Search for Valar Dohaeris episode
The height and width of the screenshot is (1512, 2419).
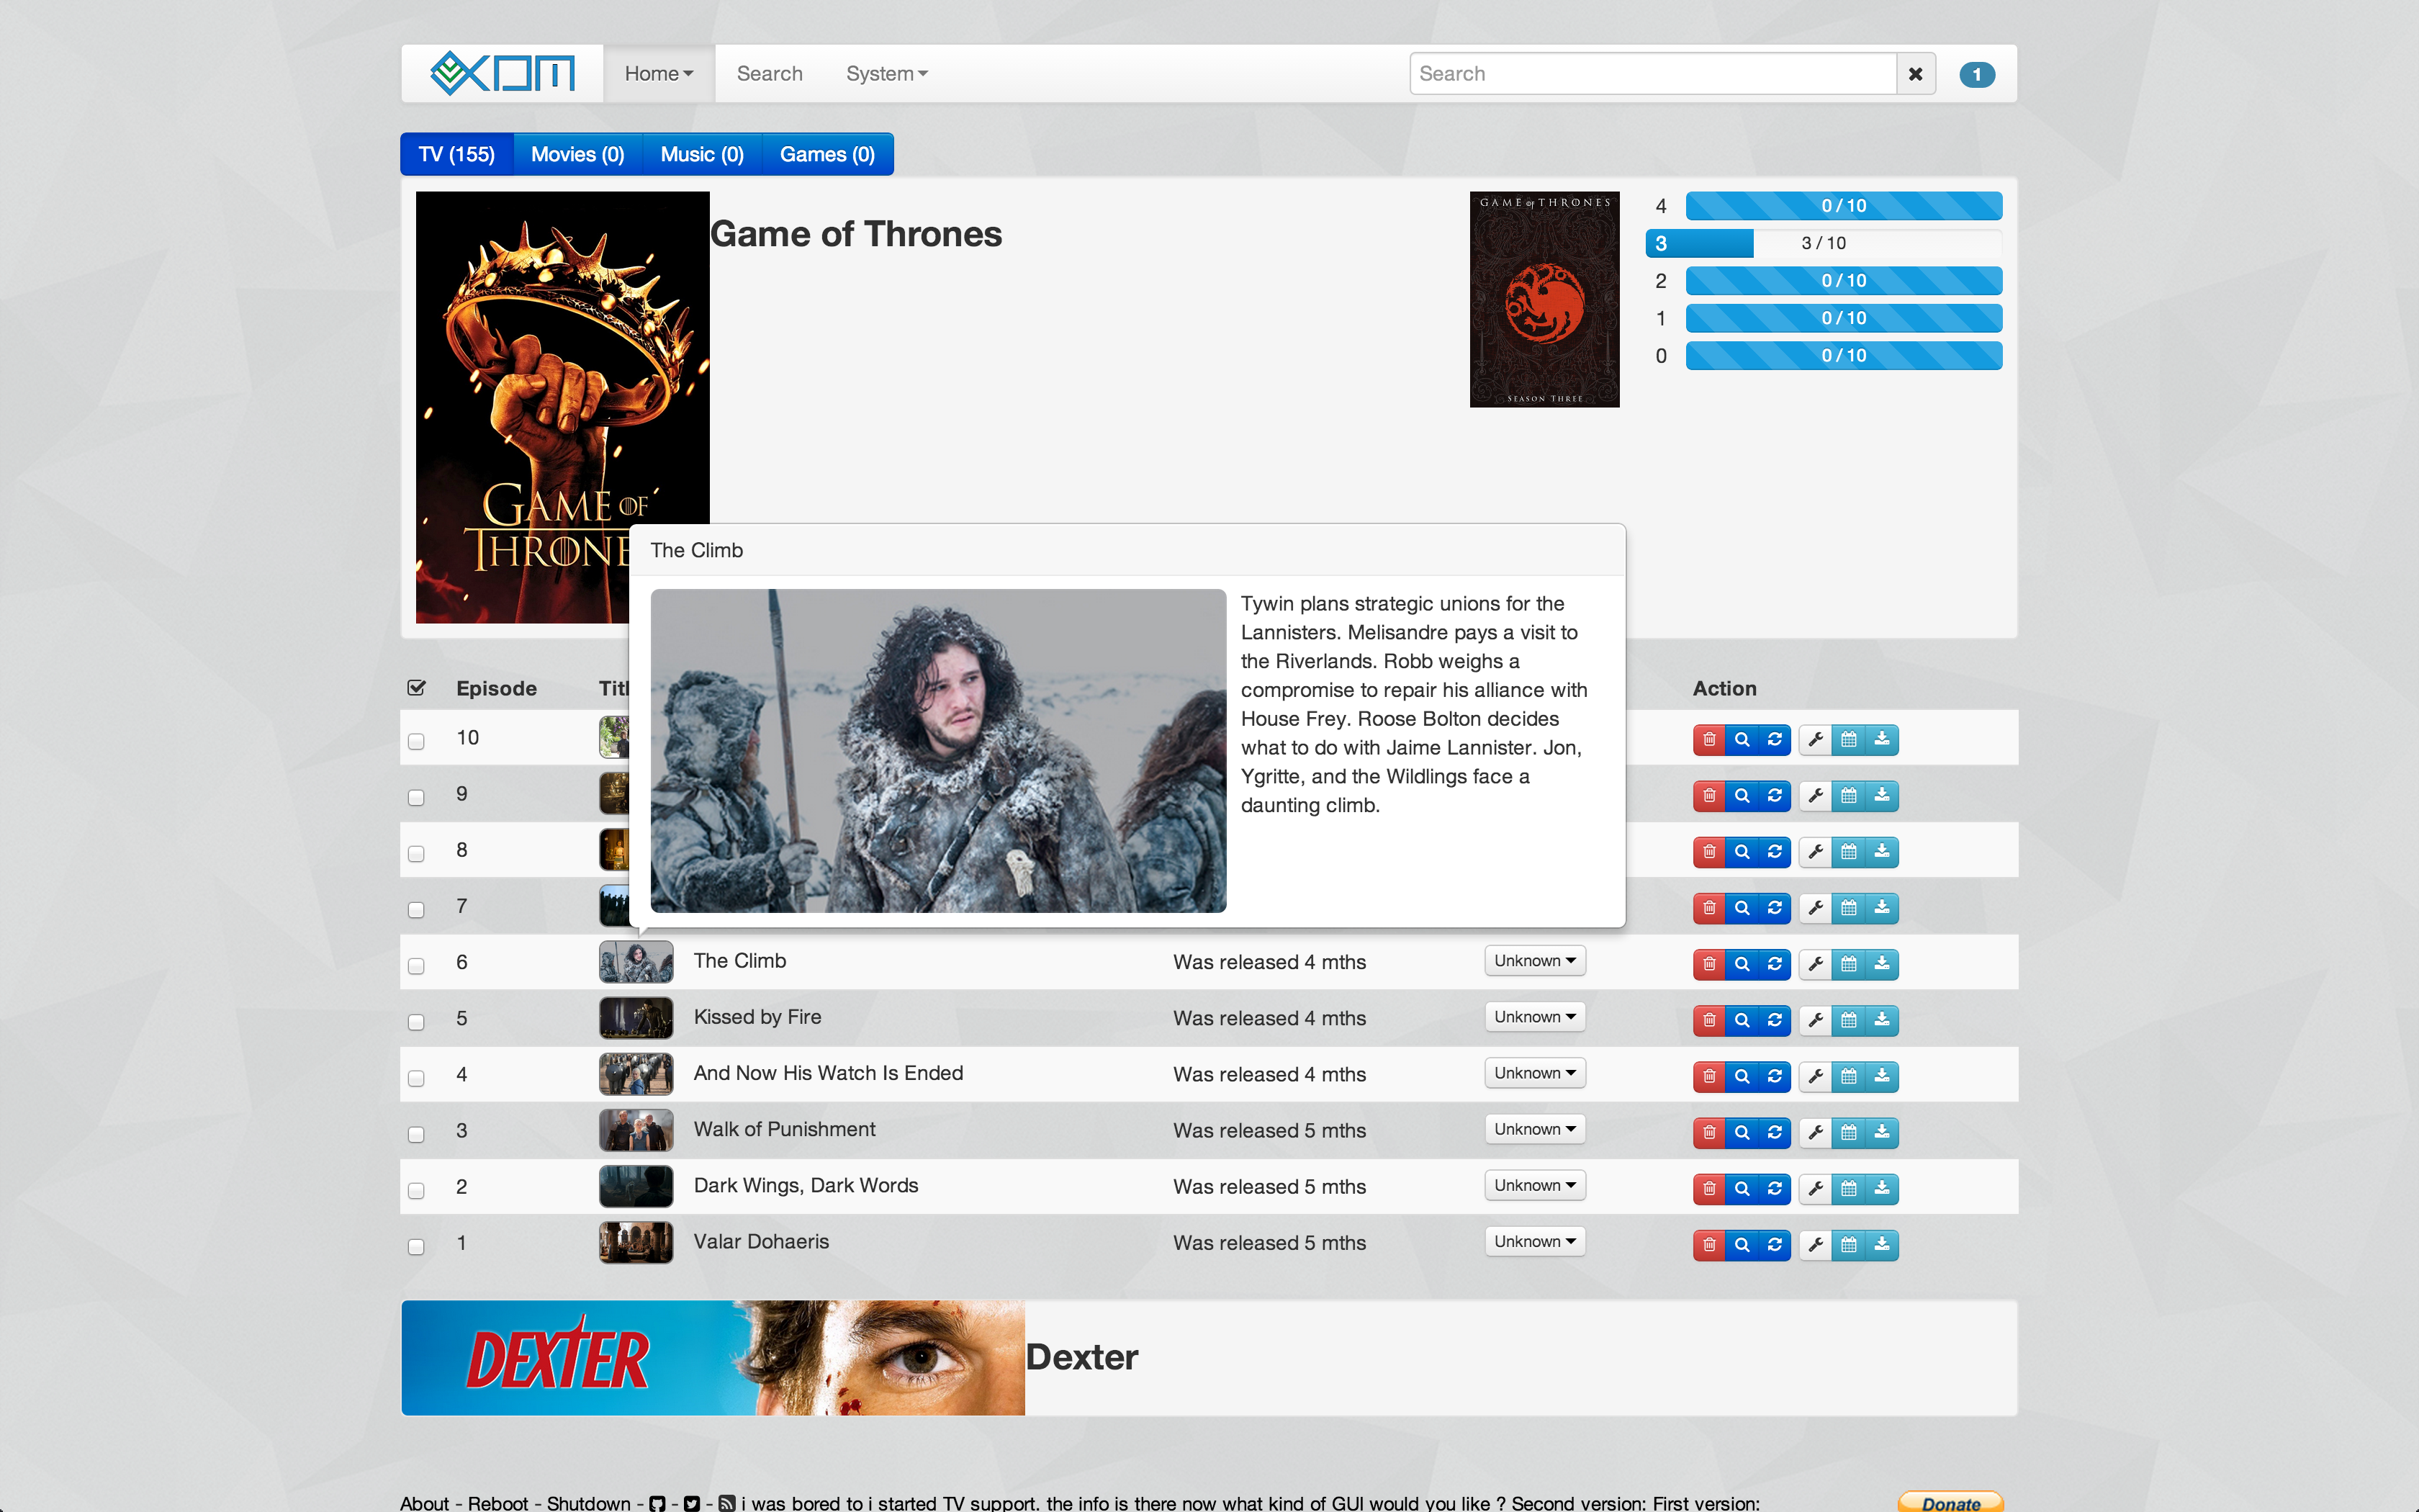click(1742, 1245)
